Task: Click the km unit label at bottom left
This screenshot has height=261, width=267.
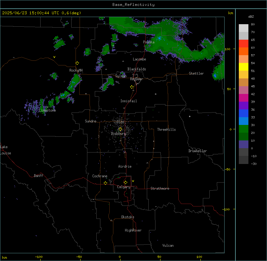Action: click(x=4, y=257)
